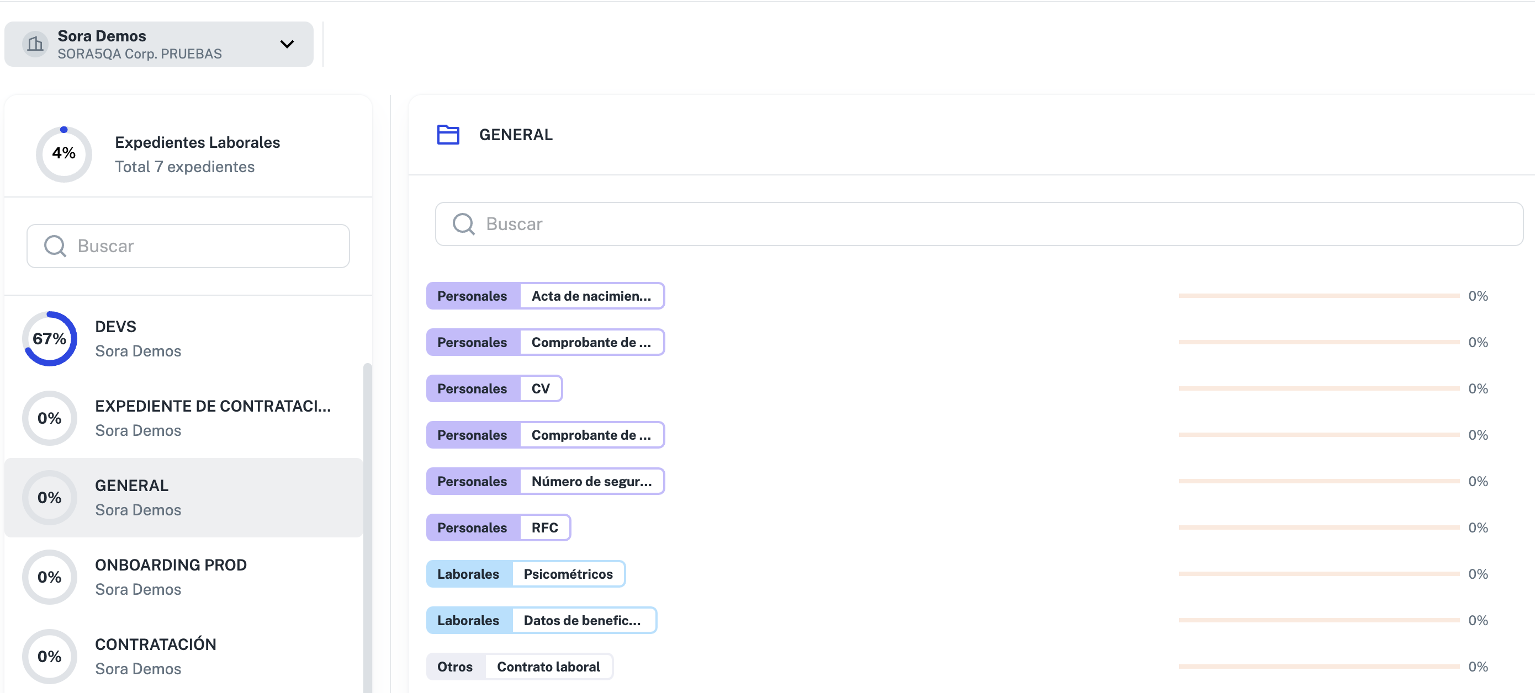Open the Número de segur... document tag
Viewport: 1535px width, 693px height.
coord(545,481)
